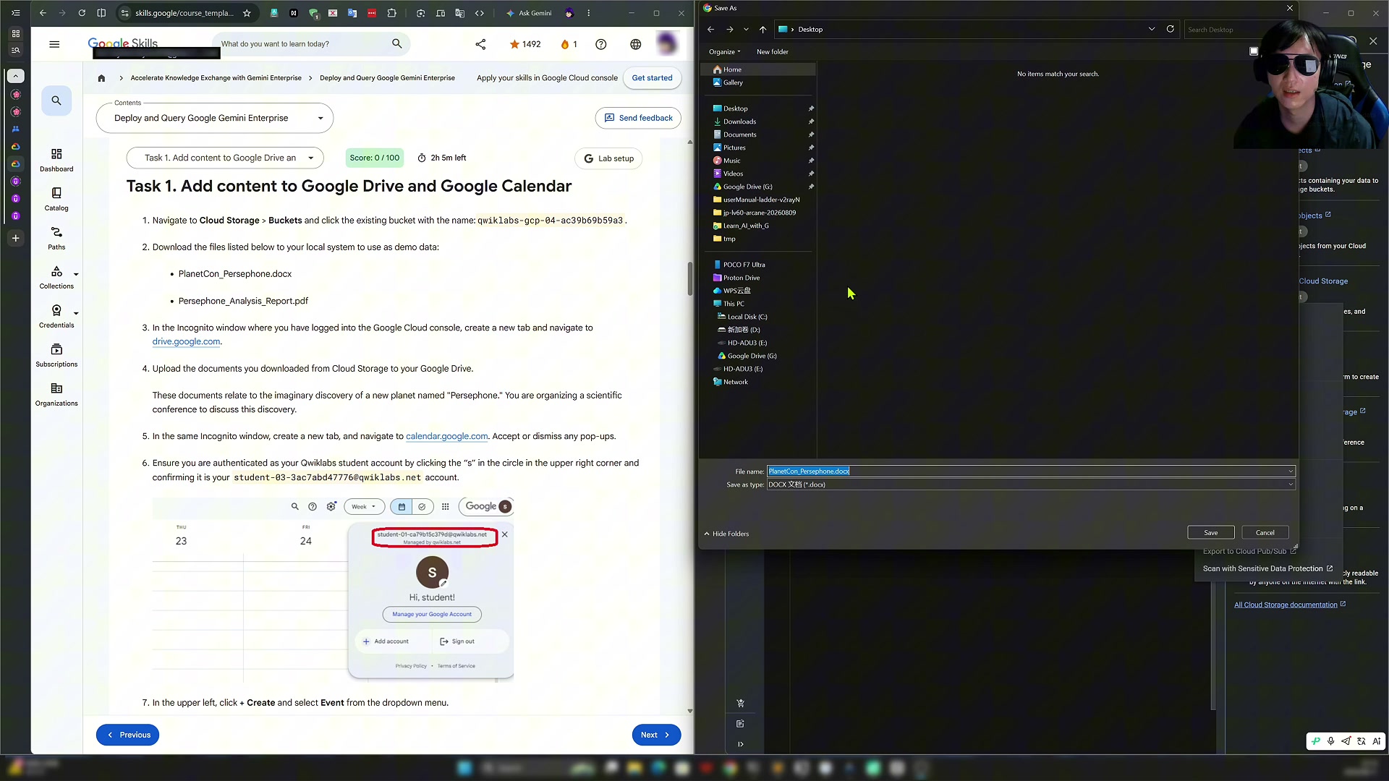Go to the home icon in breadcrumbs
The width and height of the screenshot is (1389, 781).
point(101,78)
